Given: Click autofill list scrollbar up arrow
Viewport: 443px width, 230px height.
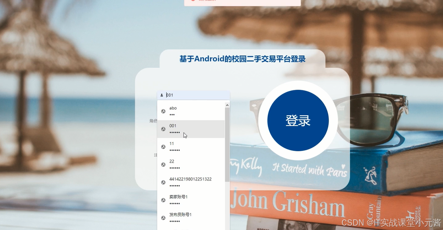Looking at the screenshot, I should pos(227,105).
